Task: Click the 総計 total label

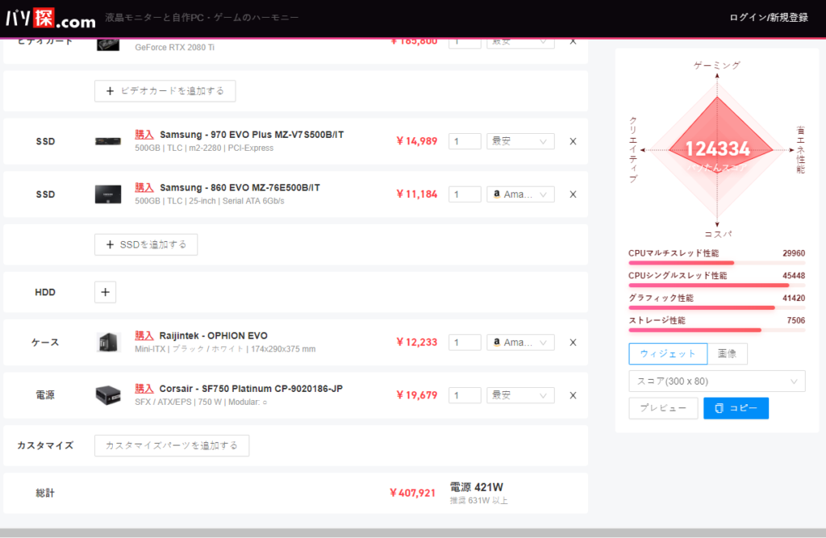Action: 45,493
